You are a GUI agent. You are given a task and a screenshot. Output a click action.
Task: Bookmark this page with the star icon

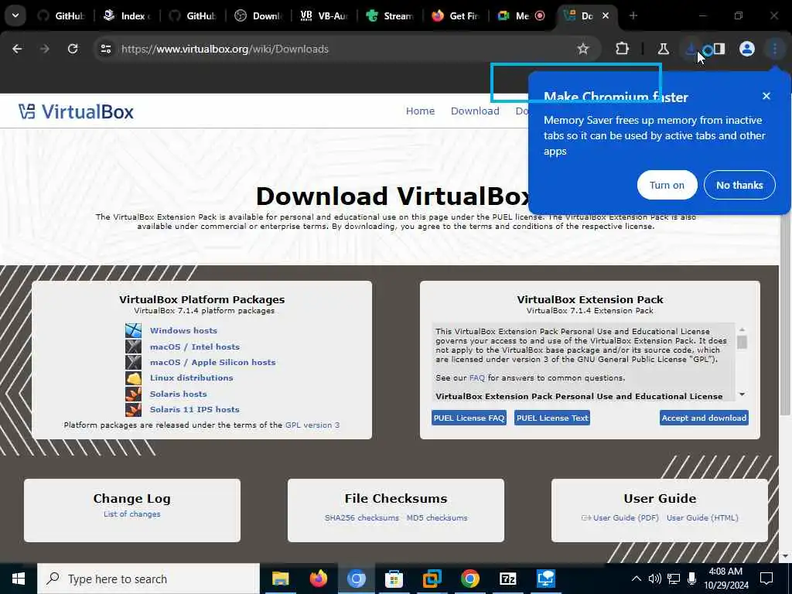coord(583,49)
